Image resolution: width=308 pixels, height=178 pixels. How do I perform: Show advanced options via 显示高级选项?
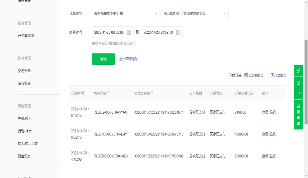click(128, 59)
